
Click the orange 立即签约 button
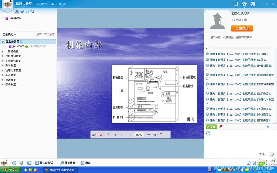click(242, 28)
